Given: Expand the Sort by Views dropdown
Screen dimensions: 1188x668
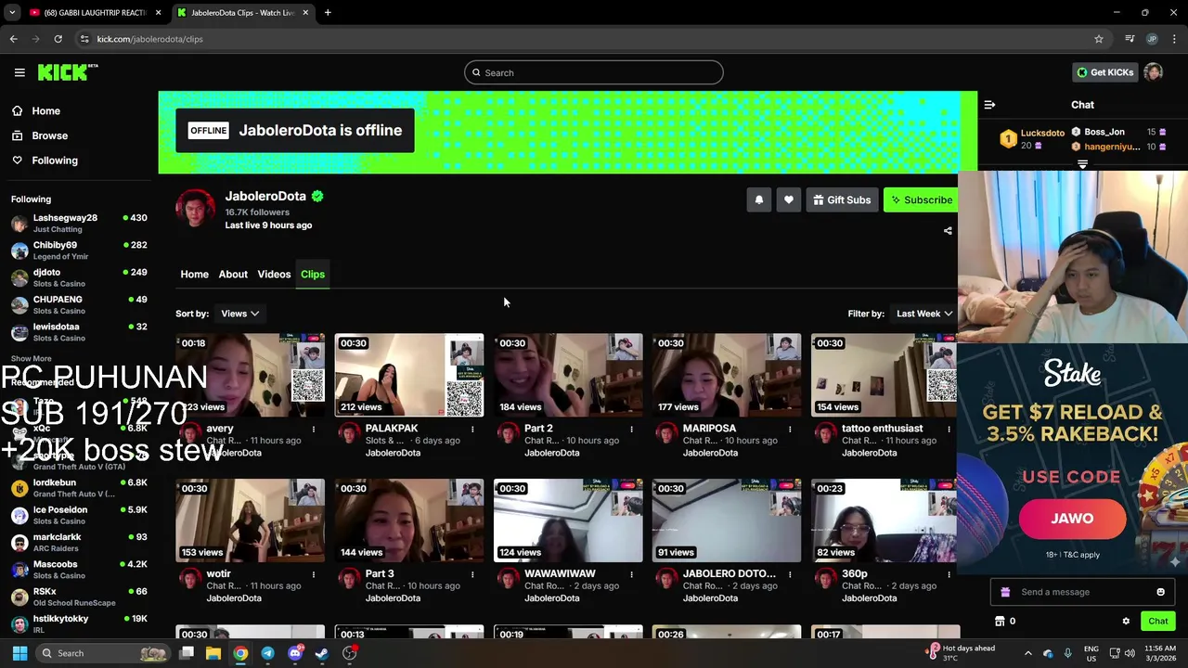Looking at the screenshot, I should coord(239,314).
